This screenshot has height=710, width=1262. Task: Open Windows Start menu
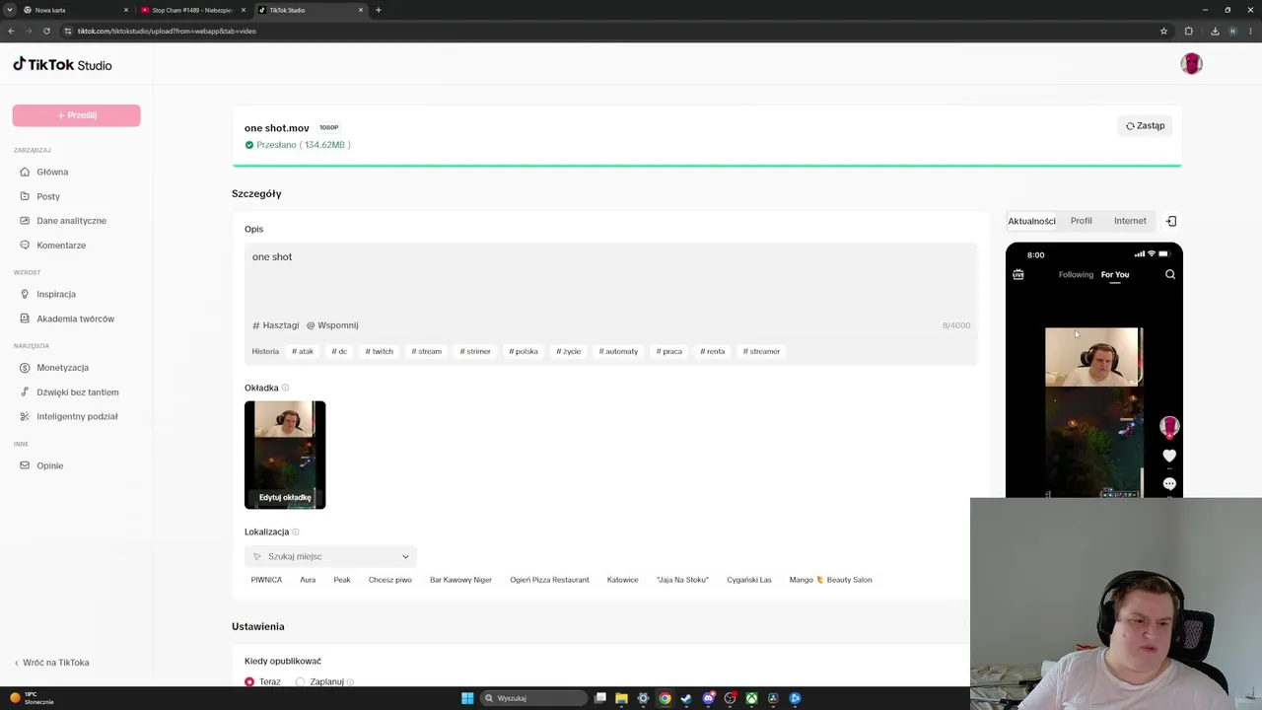tap(467, 698)
